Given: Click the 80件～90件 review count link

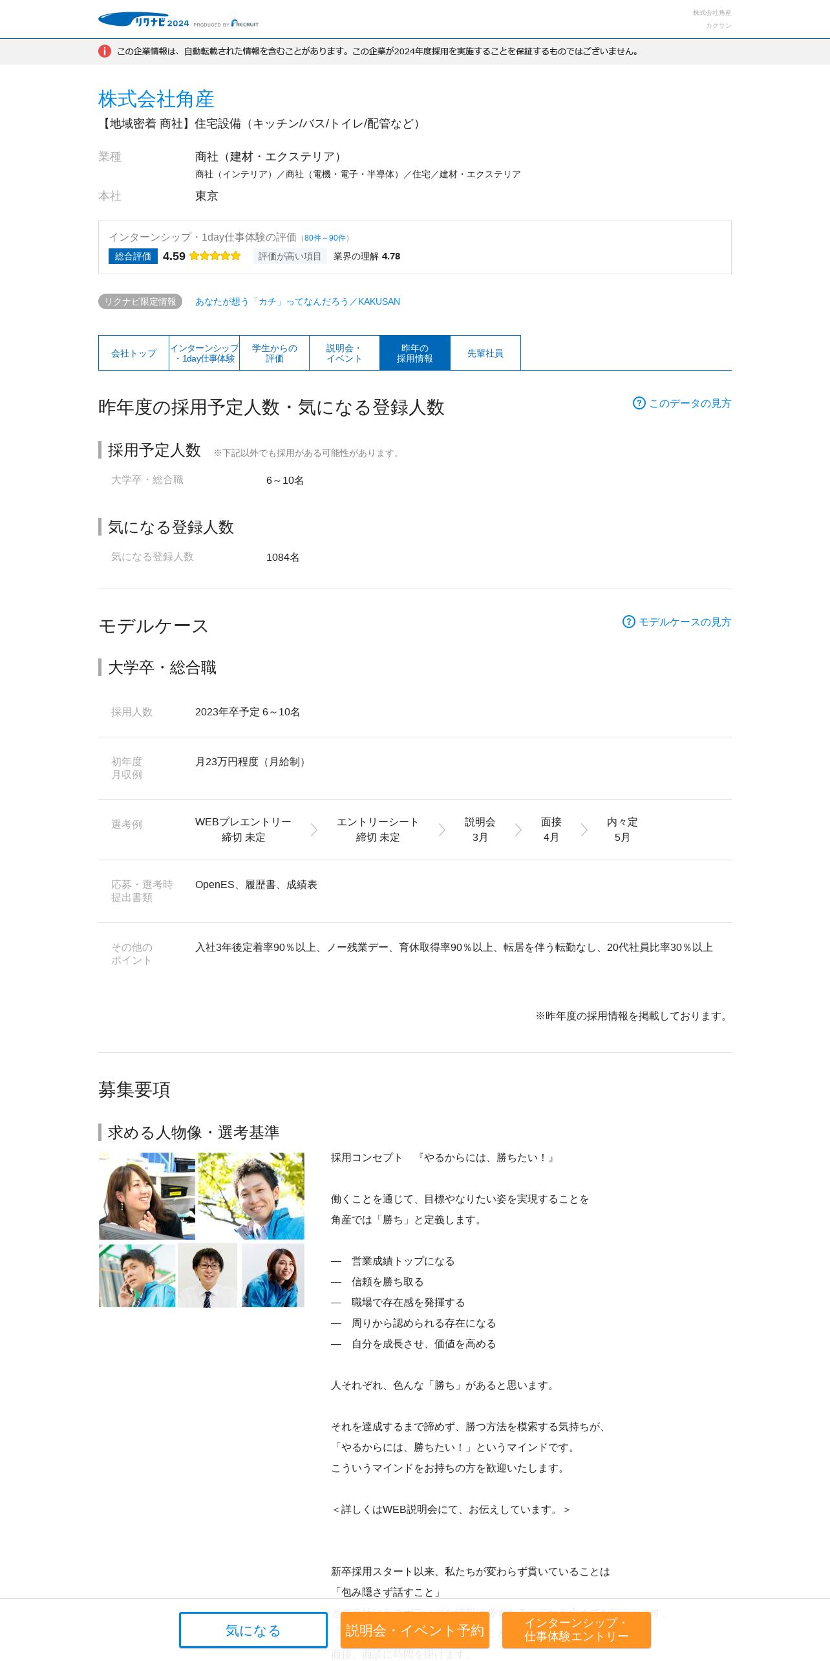Looking at the screenshot, I should pyautogui.click(x=325, y=238).
